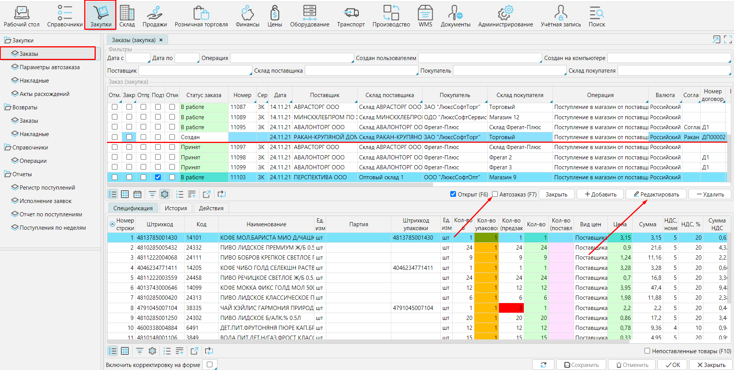
Task: Click the Поставщик filter input field
Action: click(195, 71)
